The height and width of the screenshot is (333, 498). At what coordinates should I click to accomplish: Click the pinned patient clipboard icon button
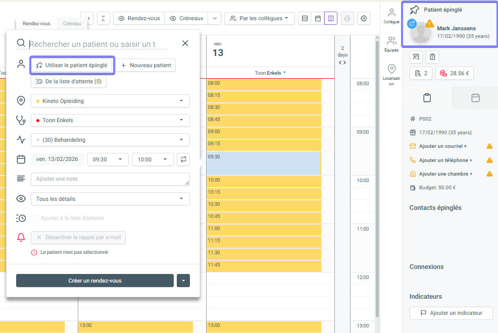[432, 57]
